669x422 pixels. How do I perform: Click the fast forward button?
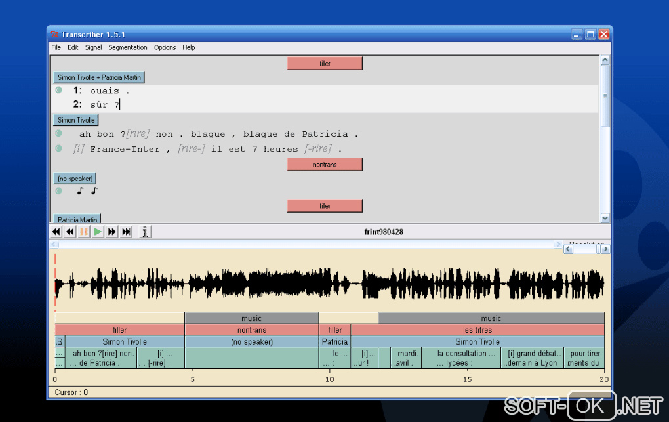click(112, 232)
